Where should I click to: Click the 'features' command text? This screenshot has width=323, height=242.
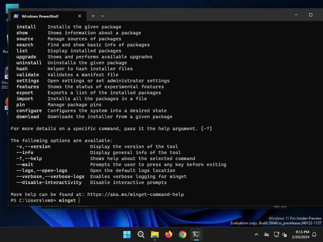pos(28,87)
